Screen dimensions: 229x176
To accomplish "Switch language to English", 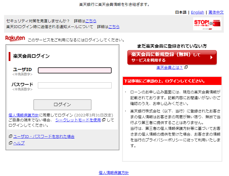I will coord(197,12).
